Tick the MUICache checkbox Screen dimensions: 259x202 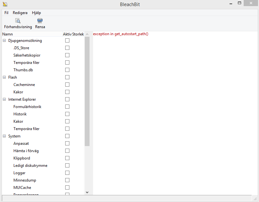pyautogui.click(x=67, y=188)
